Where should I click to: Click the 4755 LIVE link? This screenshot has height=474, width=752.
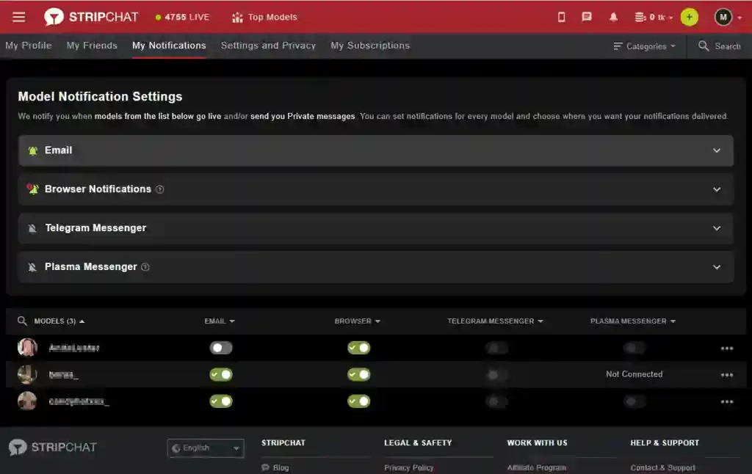182,18
